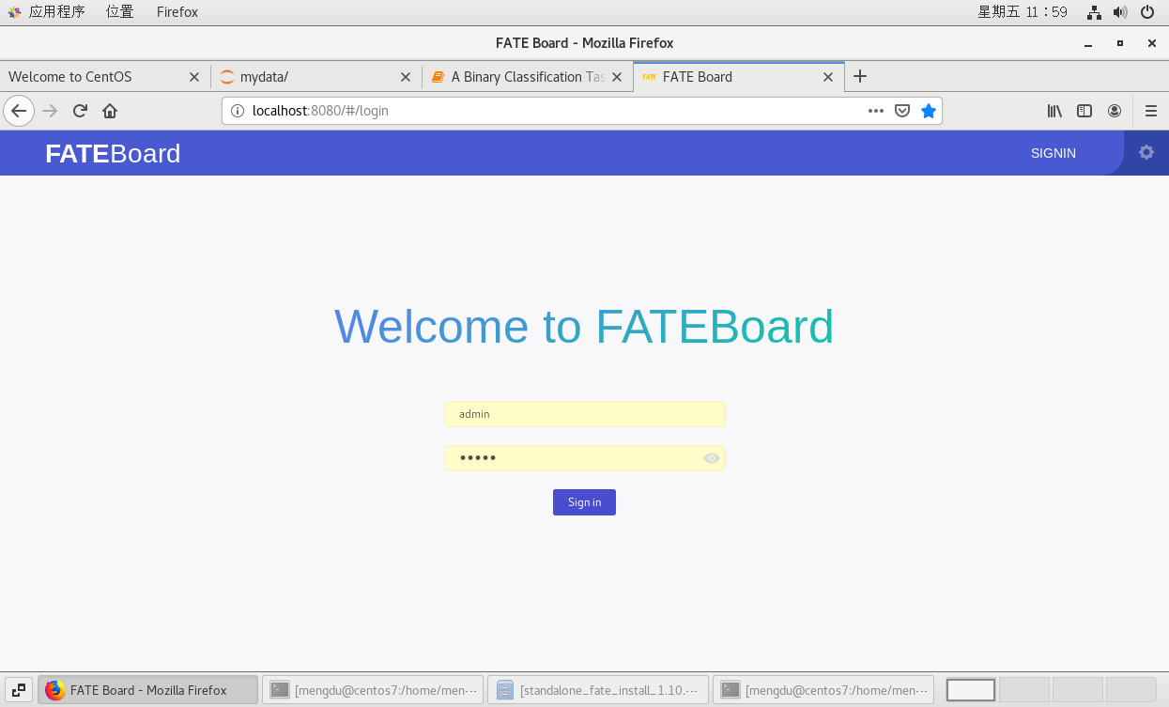Open the Firefox library icon

[1054, 111]
